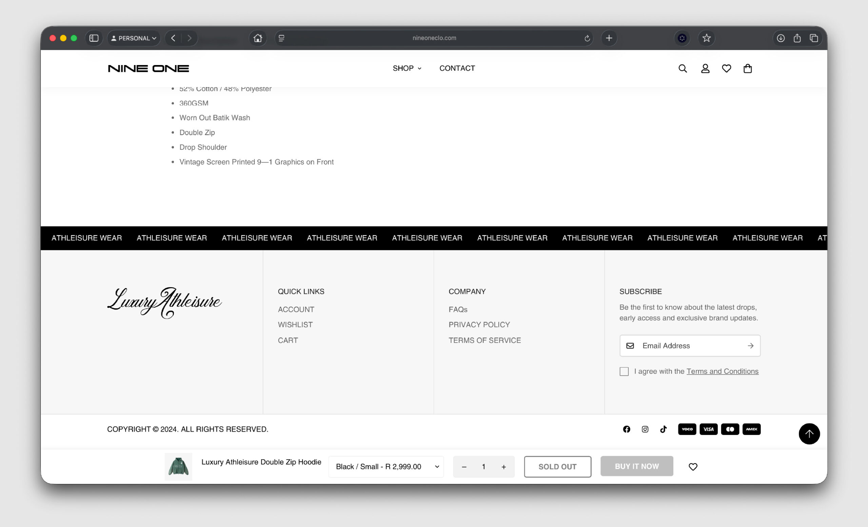Screen dimensions: 868x527
Task: Visit the TikTok profile icon
Action: (x=663, y=429)
